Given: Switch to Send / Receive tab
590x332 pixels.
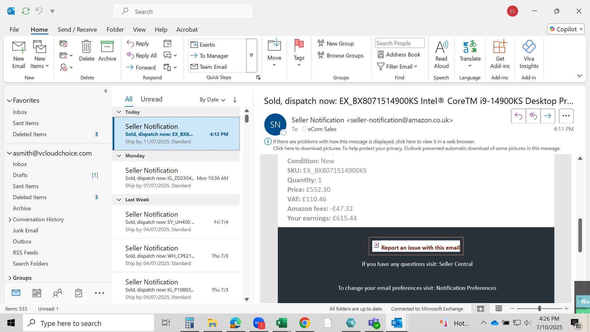Looking at the screenshot, I should [77, 30].
